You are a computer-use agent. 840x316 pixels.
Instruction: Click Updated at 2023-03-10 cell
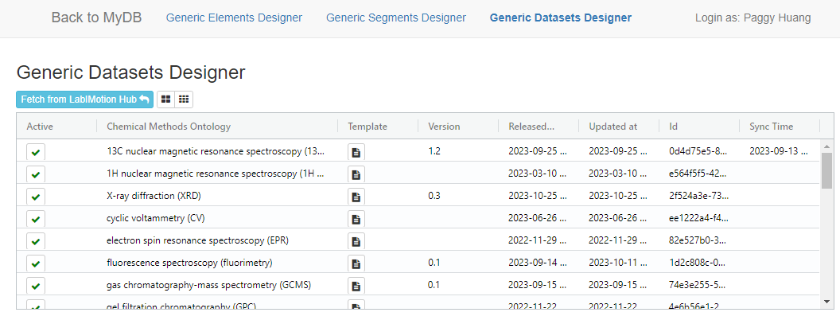[x=619, y=174]
